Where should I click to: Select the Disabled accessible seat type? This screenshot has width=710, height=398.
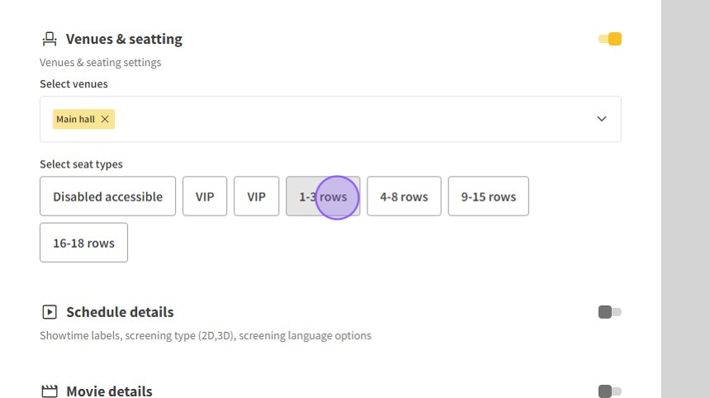(107, 197)
